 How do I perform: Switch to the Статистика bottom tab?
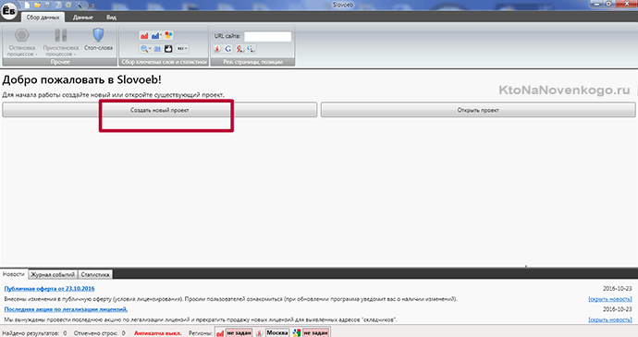point(95,274)
